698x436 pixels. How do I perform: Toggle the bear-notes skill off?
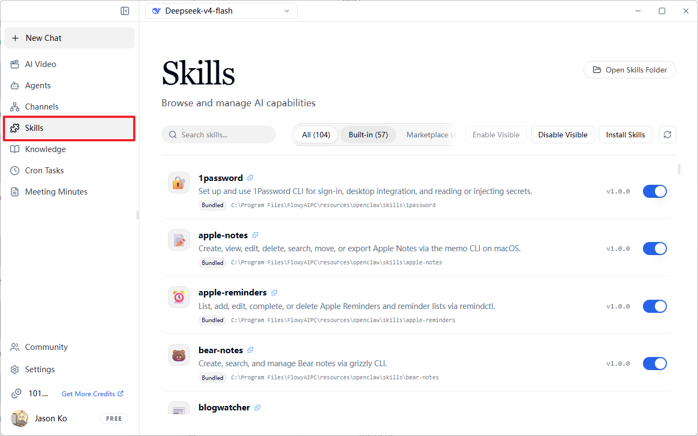click(655, 364)
